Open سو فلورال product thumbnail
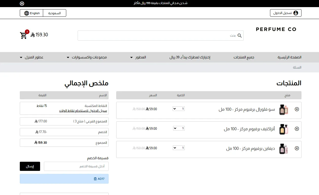319x195 pixels. 284,110
